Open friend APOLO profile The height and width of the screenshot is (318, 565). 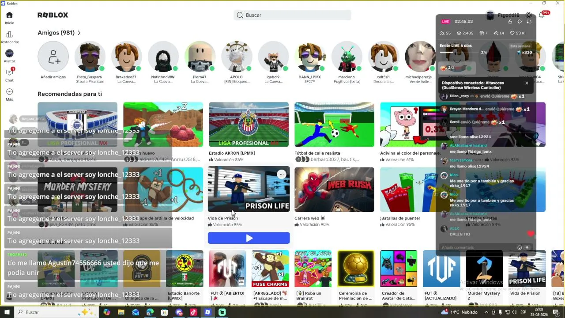pyautogui.click(x=236, y=57)
